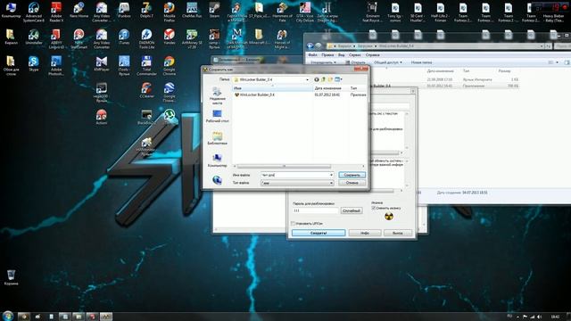Click the back arrow icon in the save dialog toolbar

click(x=317, y=79)
